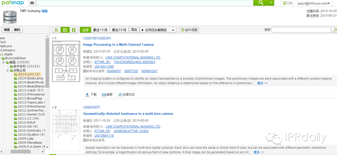337x155 pixels.
Task: Open the dropdown arrow next to the green search button
Action: click(x=271, y=3)
